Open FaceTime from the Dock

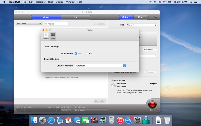[85, 120]
